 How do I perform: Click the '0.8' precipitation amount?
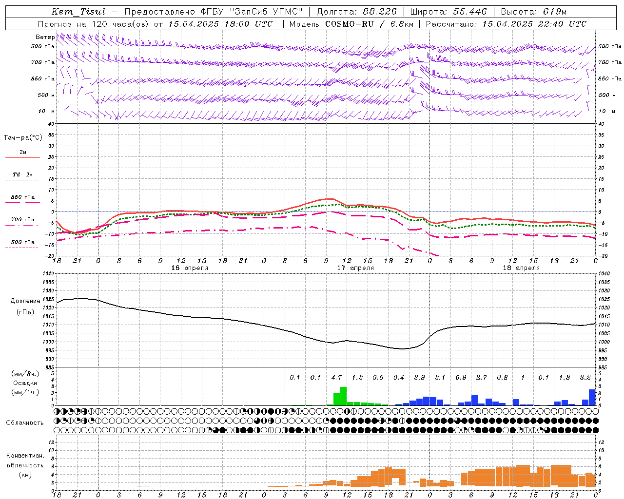point(502,378)
